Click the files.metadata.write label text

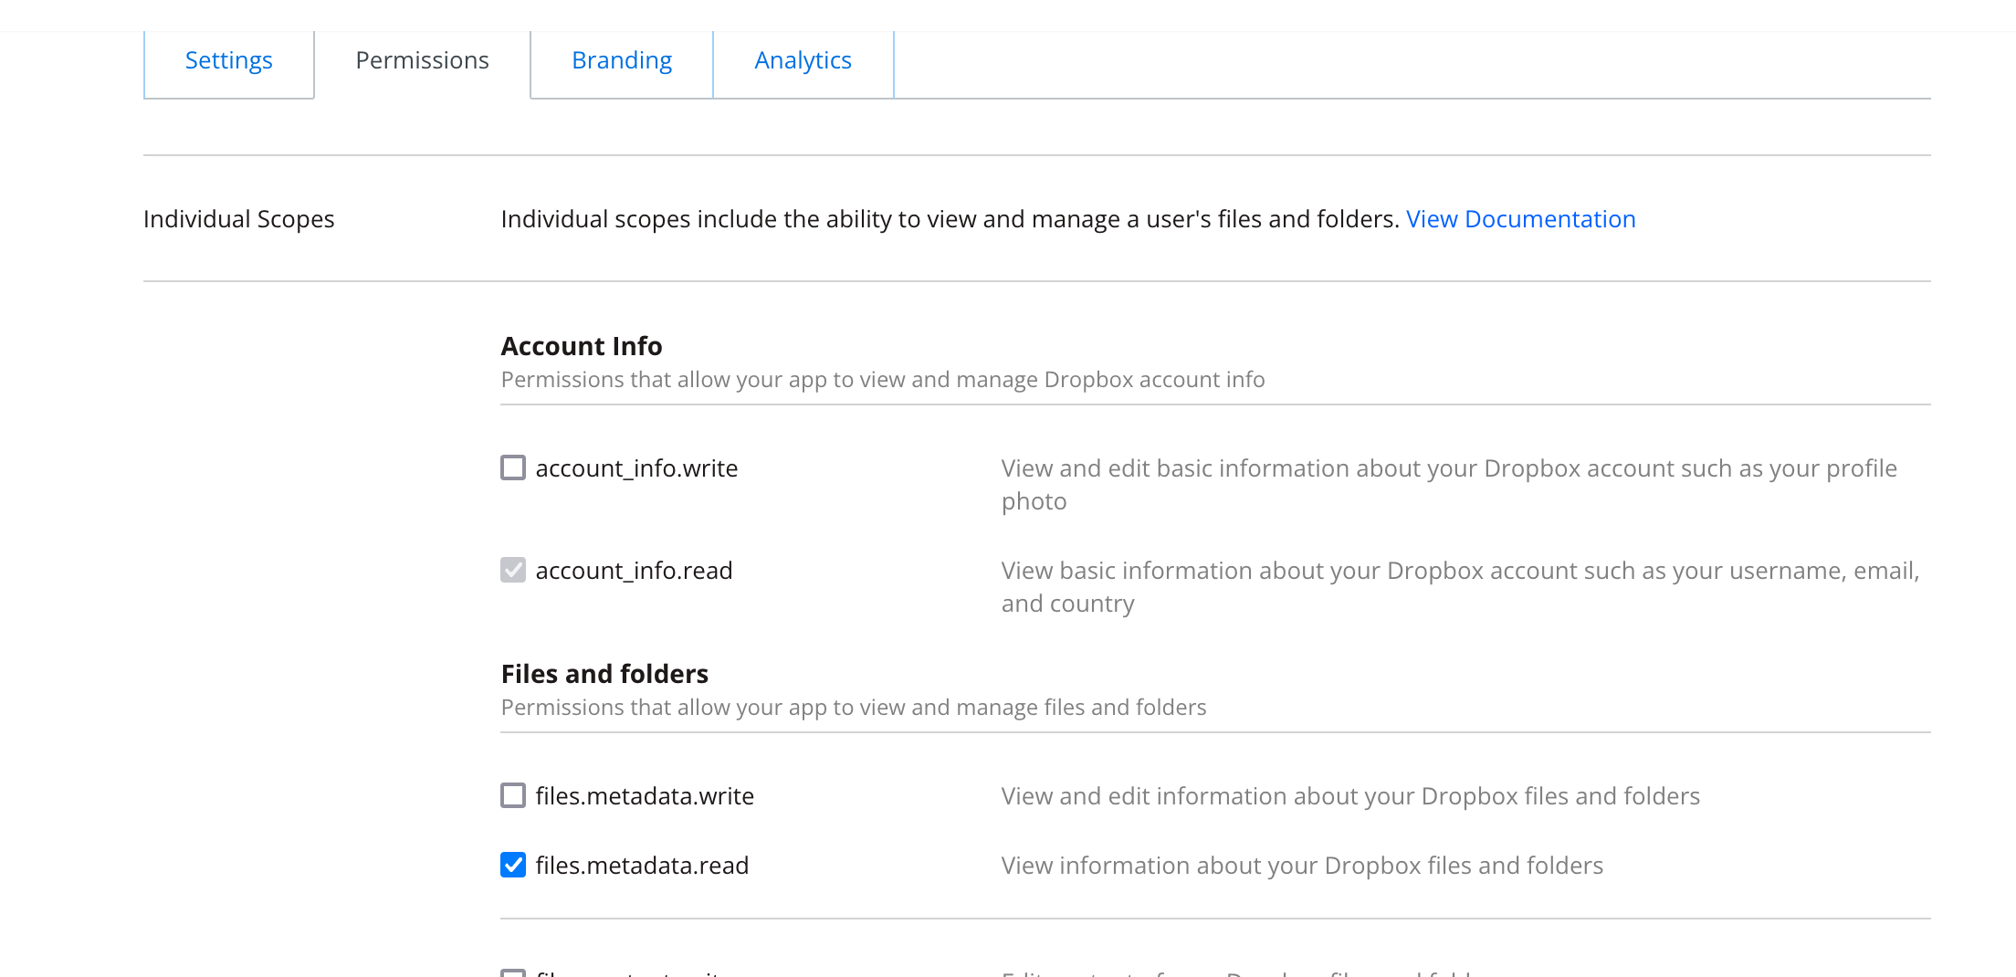point(645,796)
